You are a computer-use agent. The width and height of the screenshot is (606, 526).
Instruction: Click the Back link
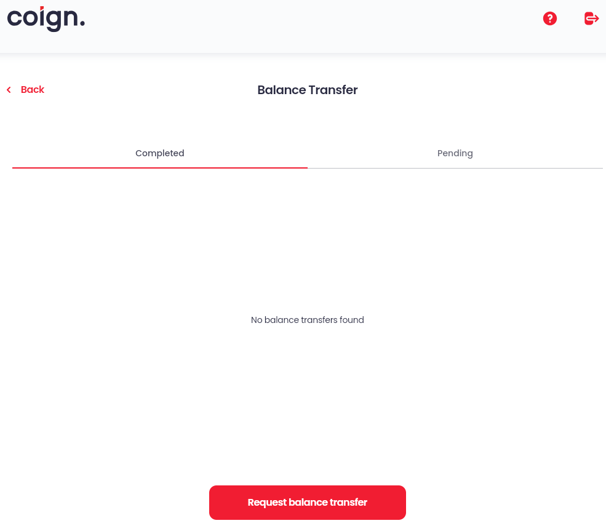click(32, 89)
